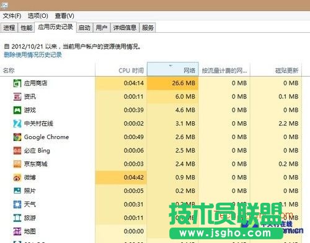Click the 必应 Bing icon
Viewport: 310px width, 243px height.
tap(17, 151)
